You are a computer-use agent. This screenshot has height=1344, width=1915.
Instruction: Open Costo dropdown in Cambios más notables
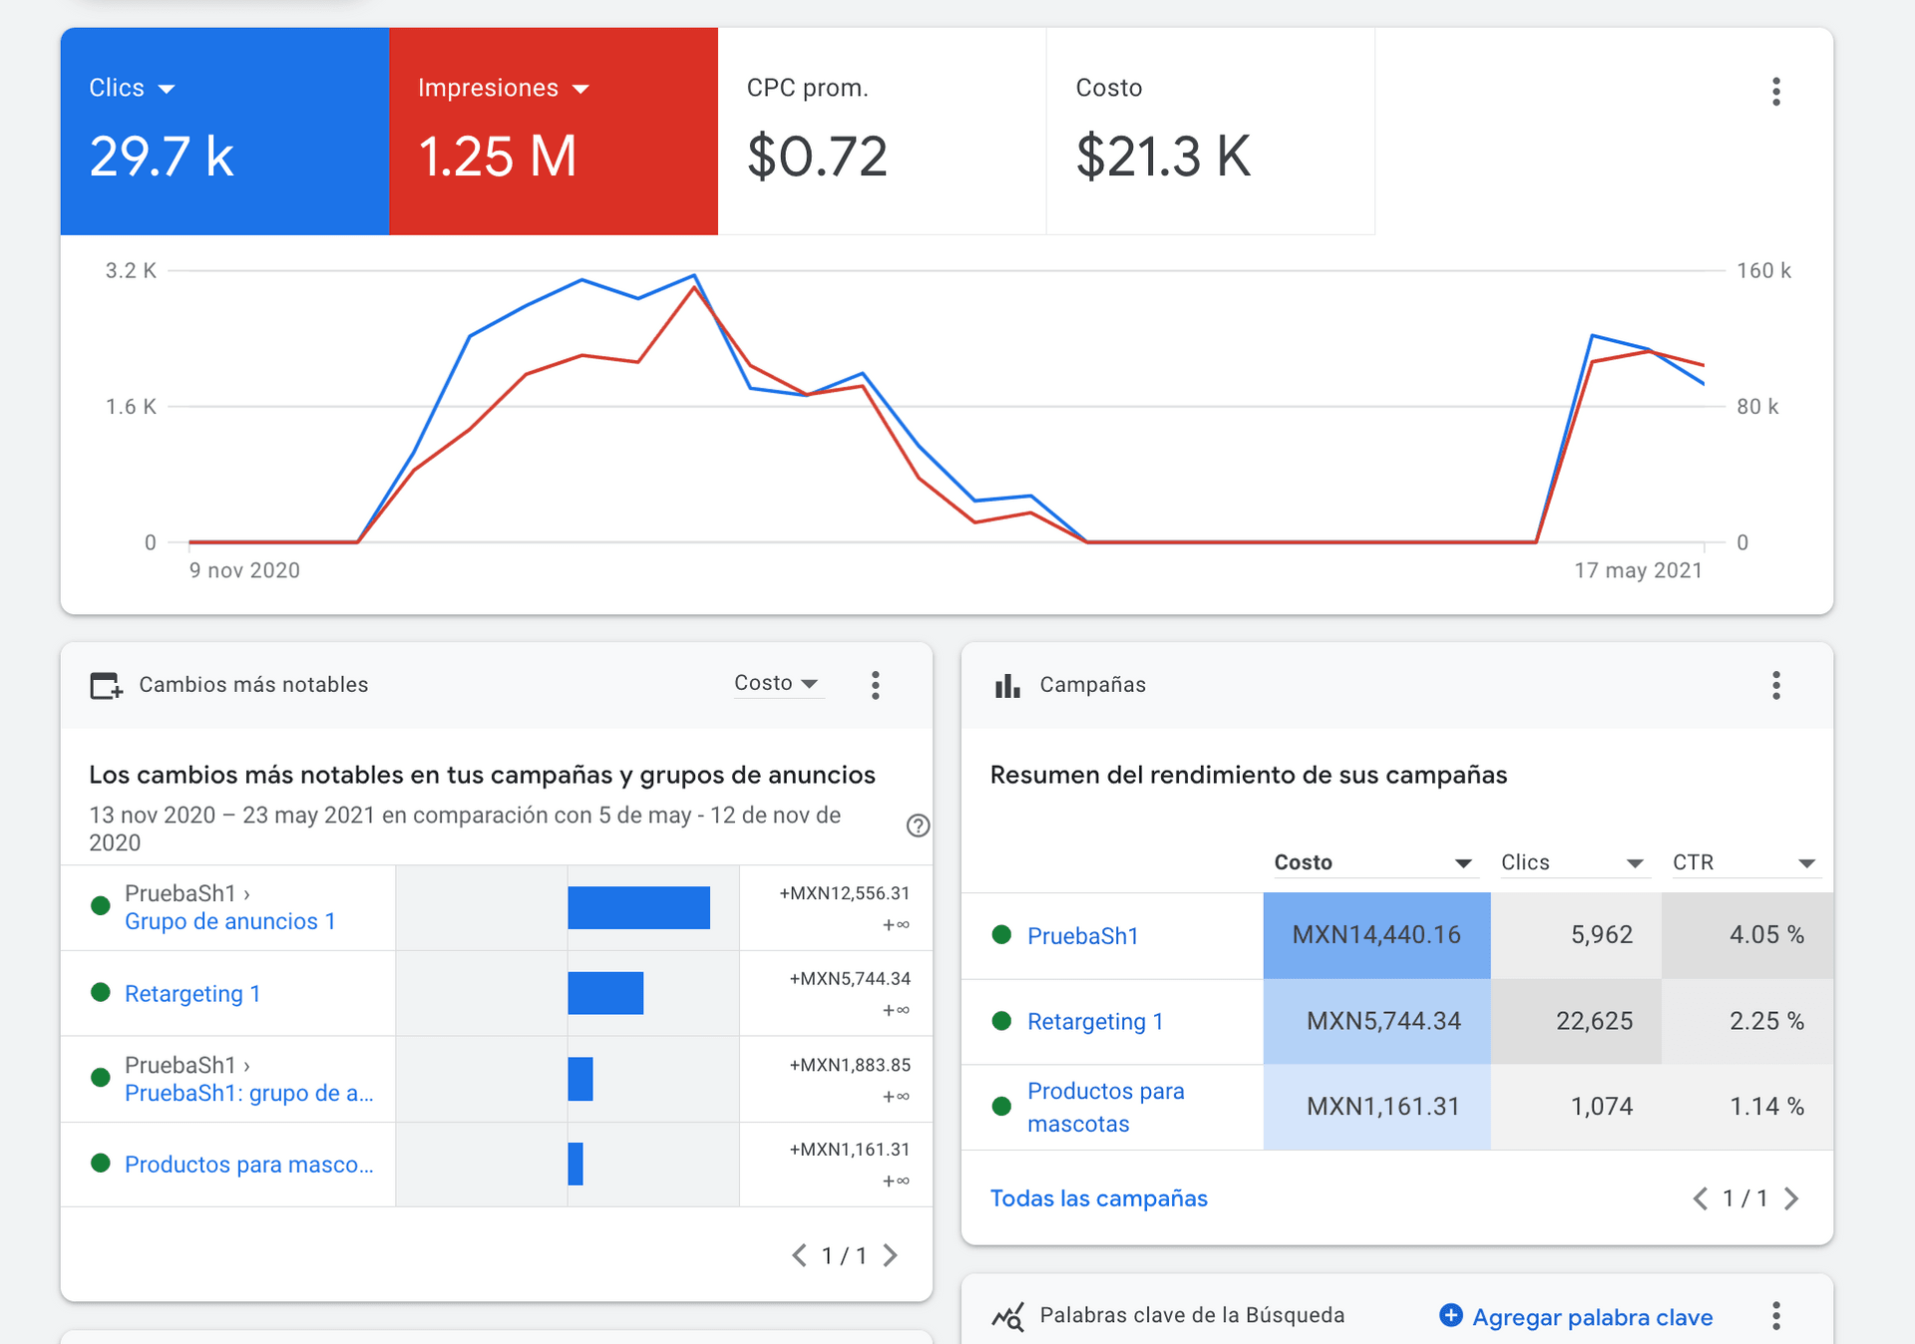[x=778, y=683]
